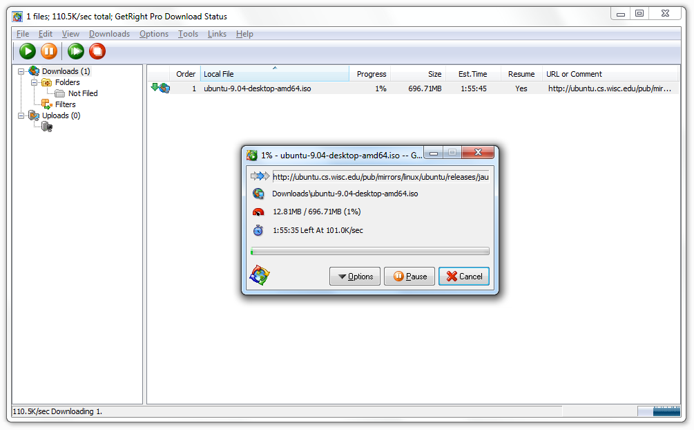Image resolution: width=694 pixels, height=430 pixels.
Task: Click the GetRight icon in dialog title bar
Action: [252, 155]
